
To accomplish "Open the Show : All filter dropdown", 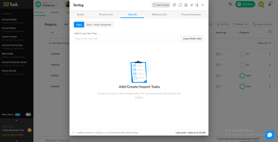I will click(240, 24).
